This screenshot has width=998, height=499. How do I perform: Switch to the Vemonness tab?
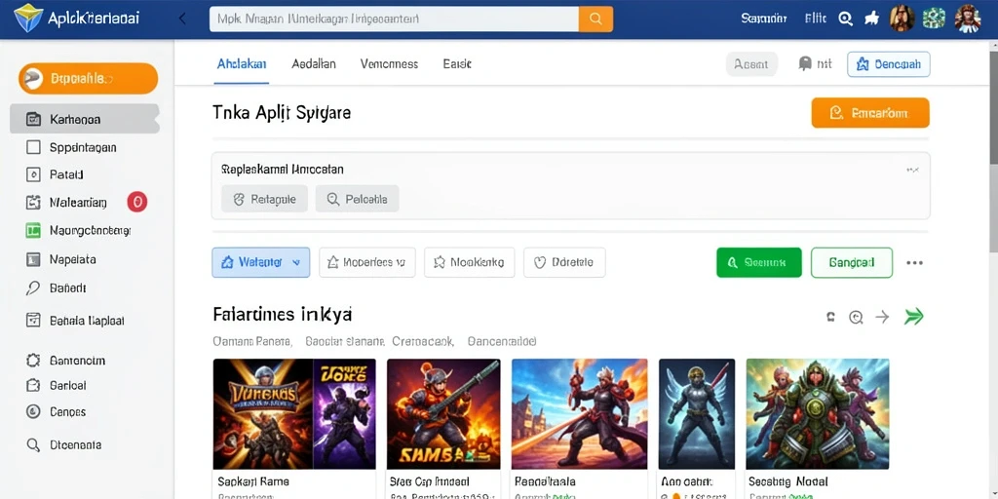pos(389,63)
